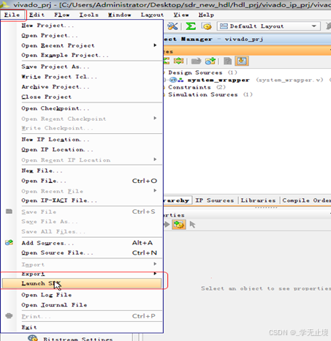
Task: Select Open Checkpoint
Action: [x=82, y=108]
